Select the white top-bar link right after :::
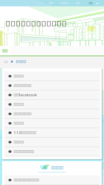 point(51,3)
